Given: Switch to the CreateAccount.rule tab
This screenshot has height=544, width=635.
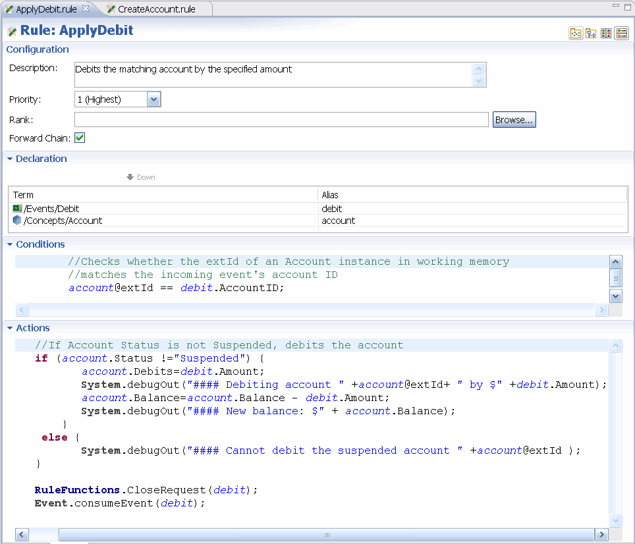Looking at the screenshot, I should 156,9.
